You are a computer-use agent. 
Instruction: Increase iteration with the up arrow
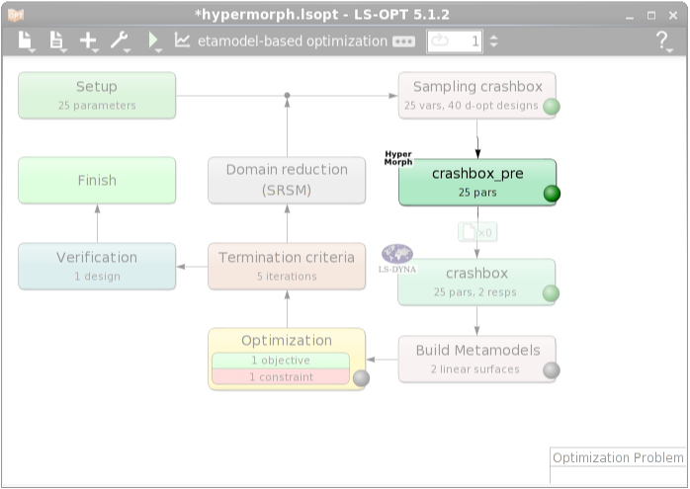(493, 37)
